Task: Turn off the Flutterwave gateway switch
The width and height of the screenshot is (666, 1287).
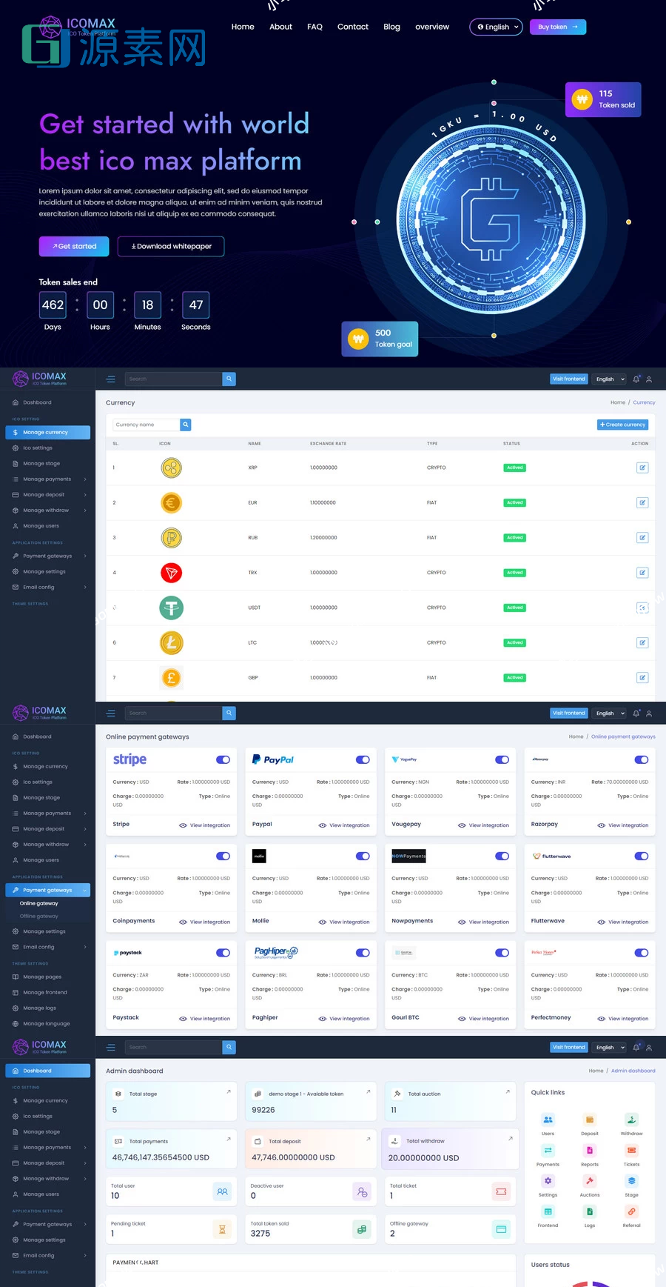Action: pos(642,857)
